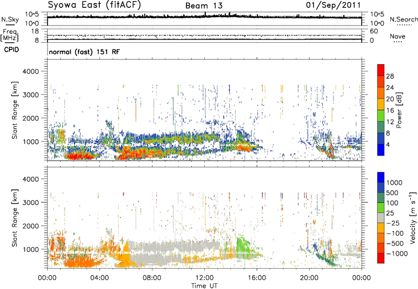Click the 'Beam 13' label

click(204, 6)
